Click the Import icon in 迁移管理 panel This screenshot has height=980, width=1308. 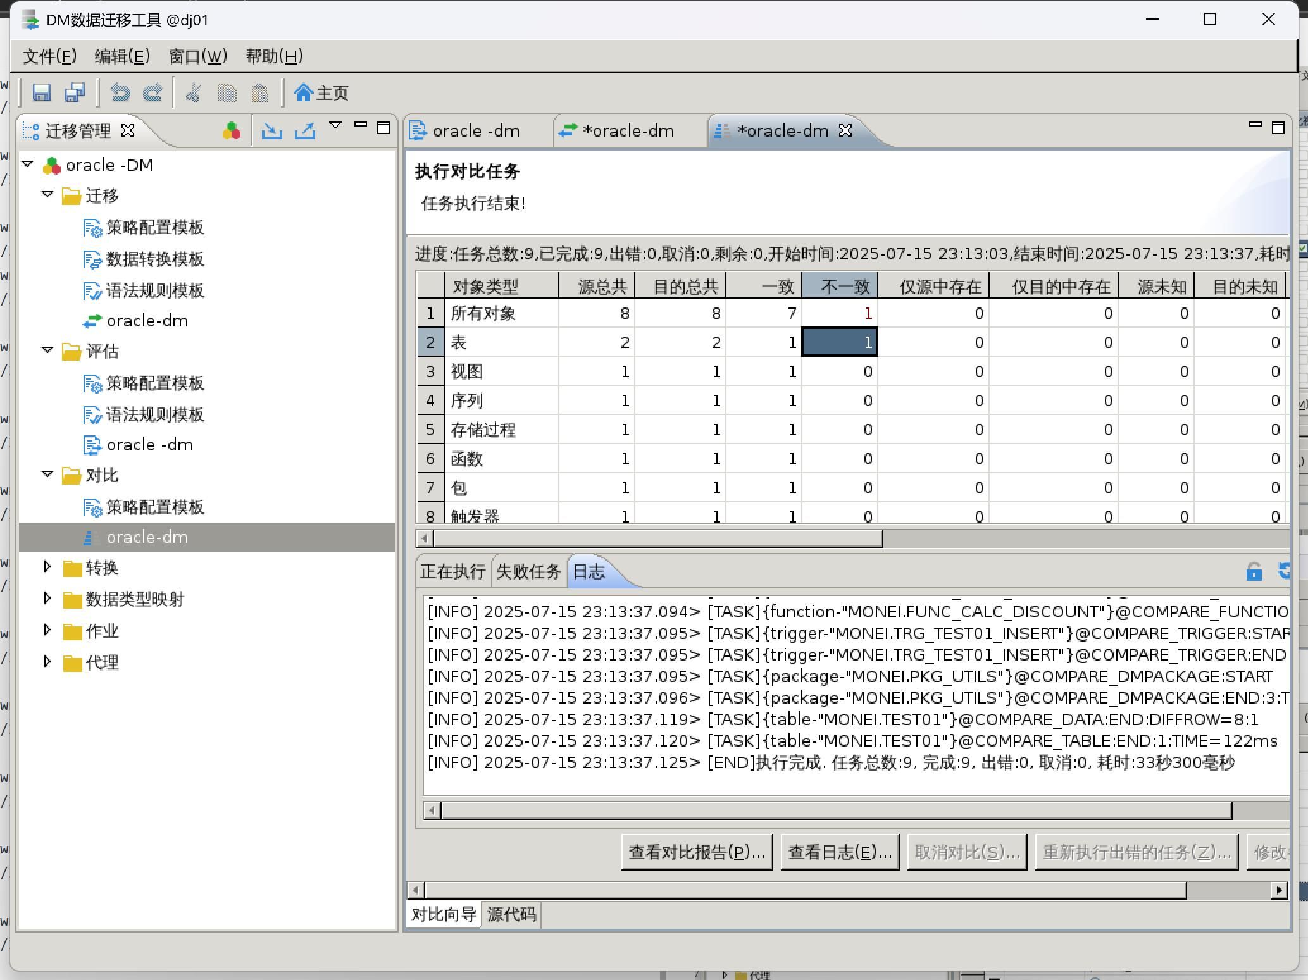click(272, 131)
